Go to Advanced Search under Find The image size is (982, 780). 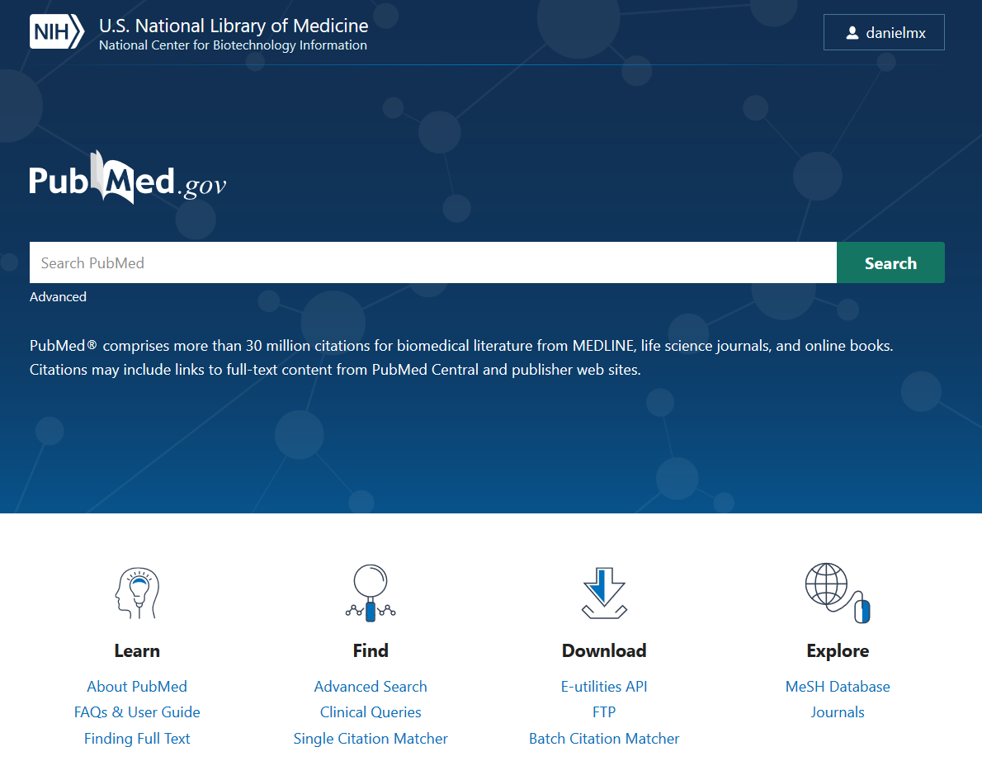(371, 687)
